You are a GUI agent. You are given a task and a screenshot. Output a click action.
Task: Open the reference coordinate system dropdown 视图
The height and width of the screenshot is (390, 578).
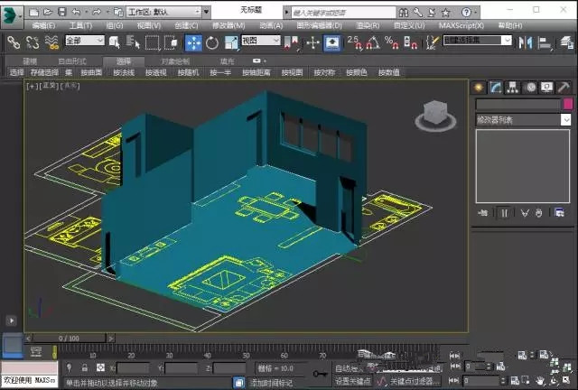coord(261,41)
